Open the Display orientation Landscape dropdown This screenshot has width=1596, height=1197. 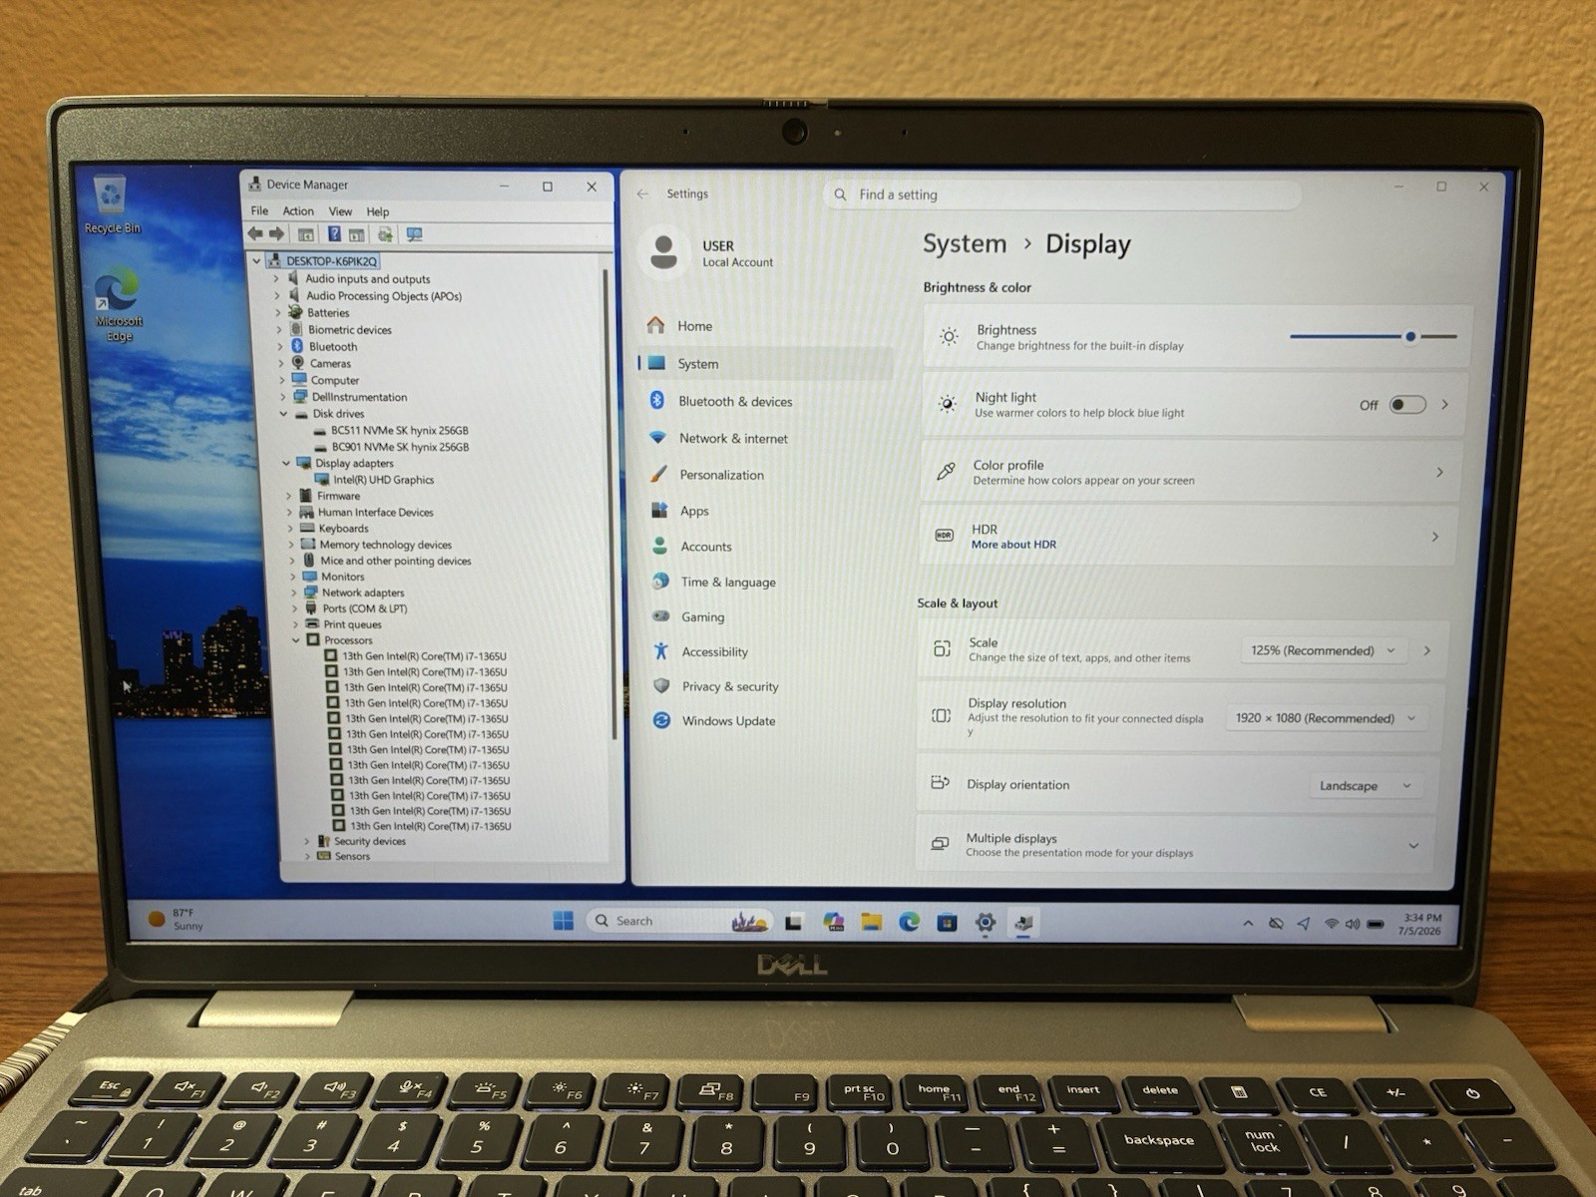point(1365,786)
